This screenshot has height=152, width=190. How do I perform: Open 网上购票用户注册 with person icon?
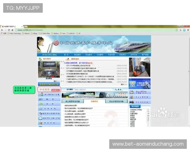coord(49,94)
